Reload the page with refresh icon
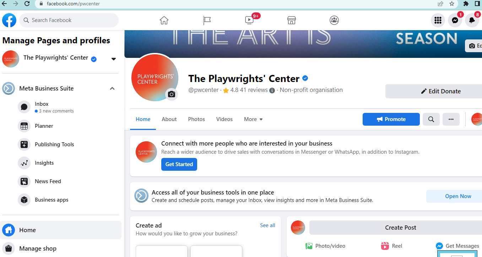This screenshot has width=482, height=257. click(27, 4)
